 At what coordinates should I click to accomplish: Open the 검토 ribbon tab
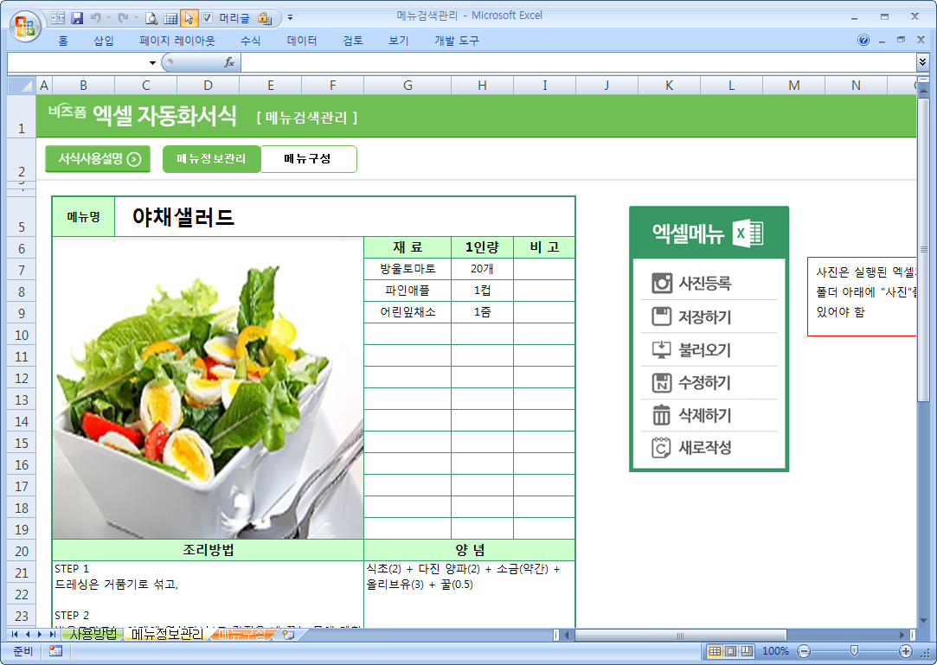click(353, 41)
